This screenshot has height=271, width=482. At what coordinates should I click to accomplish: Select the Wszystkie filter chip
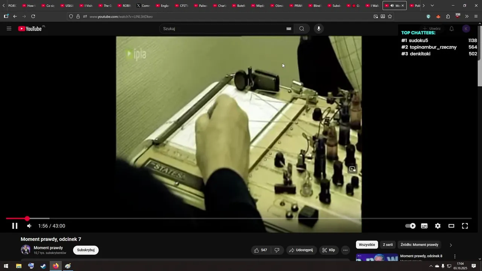(x=367, y=245)
